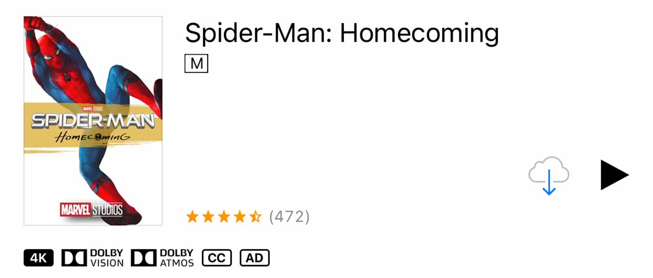Click the M rating badge
The image size is (653, 278).
pyautogui.click(x=196, y=63)
